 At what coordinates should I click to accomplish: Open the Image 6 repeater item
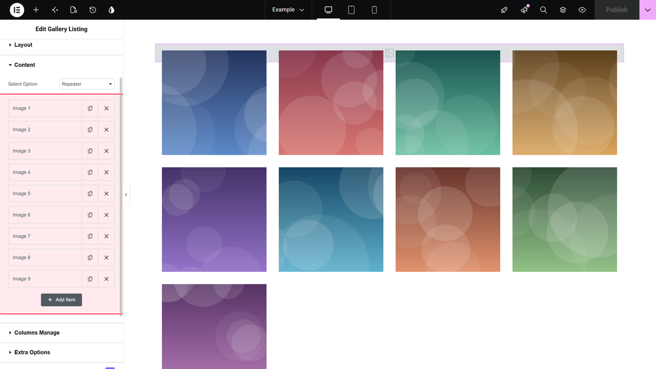tap(45, 215)
